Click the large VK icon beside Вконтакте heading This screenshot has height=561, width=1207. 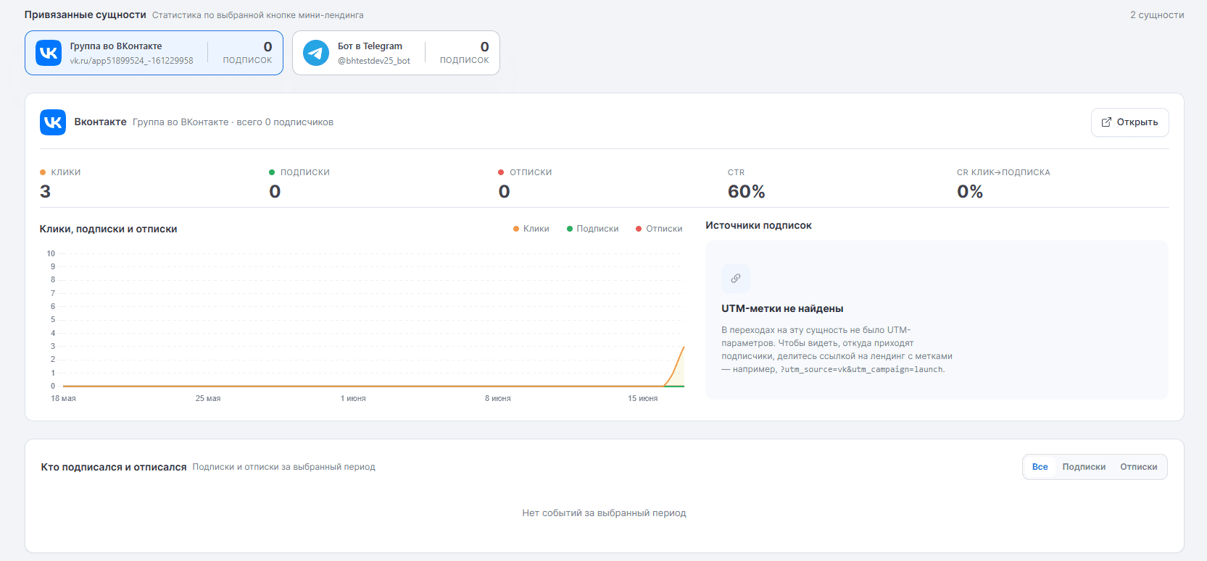click(53, 122)
